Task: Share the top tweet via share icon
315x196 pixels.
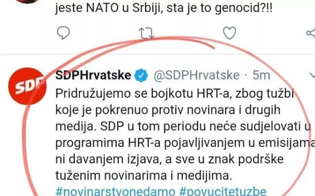Action: pyautogui.click(x=311, y=33)
